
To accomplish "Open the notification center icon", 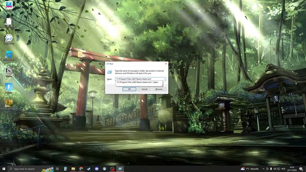I will (x=301, y=169).
